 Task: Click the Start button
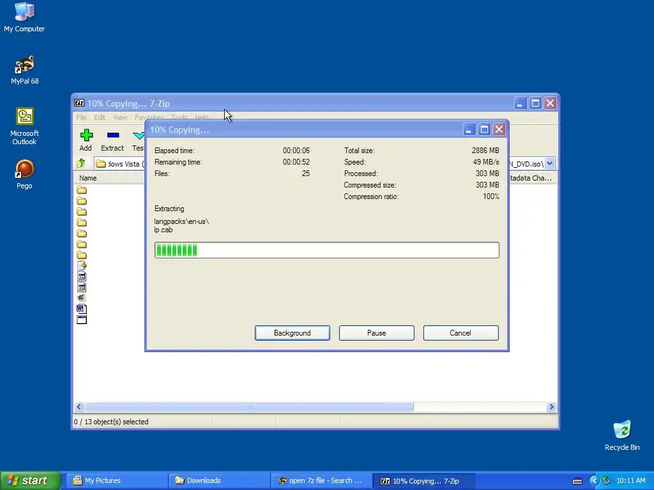[x=30, y=481]
